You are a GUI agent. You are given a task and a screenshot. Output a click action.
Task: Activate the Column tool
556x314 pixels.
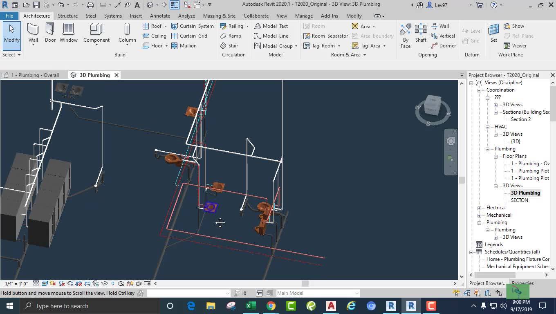point(127,33)
